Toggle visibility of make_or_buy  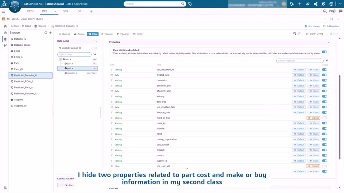324,118
